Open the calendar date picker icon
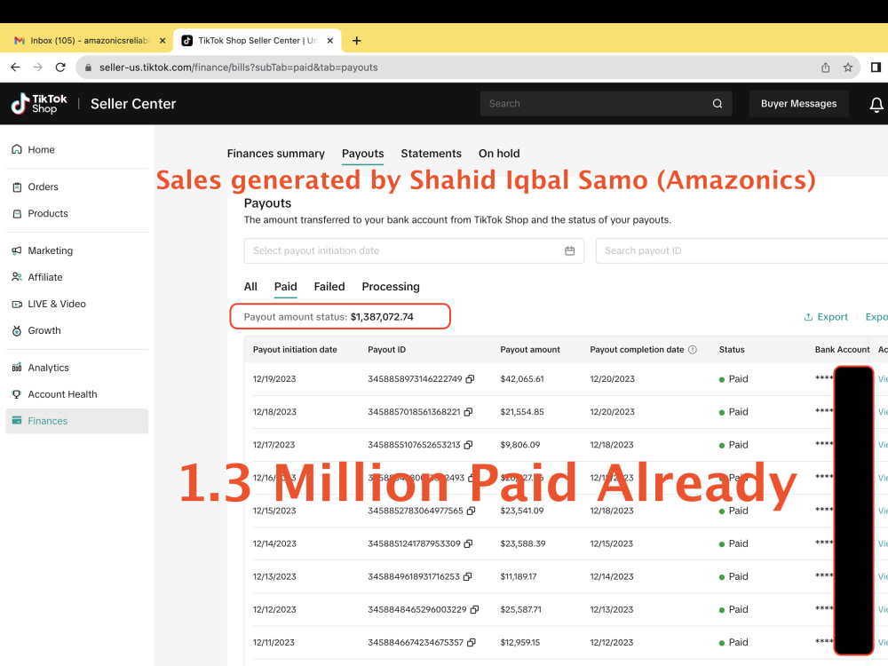Screen dimensions: 888x666 coord(570,251)
